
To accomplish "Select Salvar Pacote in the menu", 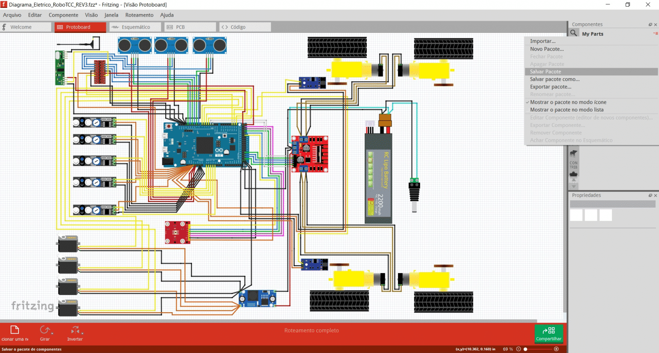I will [x=591, y=72].
